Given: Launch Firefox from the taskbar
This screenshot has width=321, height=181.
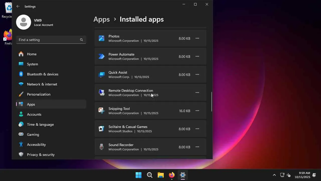Looking at the screenshot, I should click(x=172, y=175).
